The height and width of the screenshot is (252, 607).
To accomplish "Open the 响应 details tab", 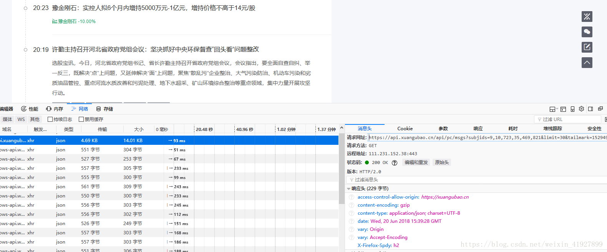I will [x=478, y=129].
